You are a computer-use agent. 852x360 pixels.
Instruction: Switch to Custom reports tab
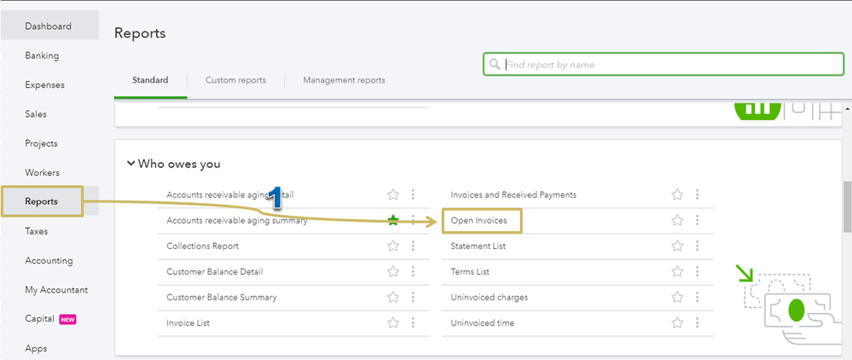235,80
